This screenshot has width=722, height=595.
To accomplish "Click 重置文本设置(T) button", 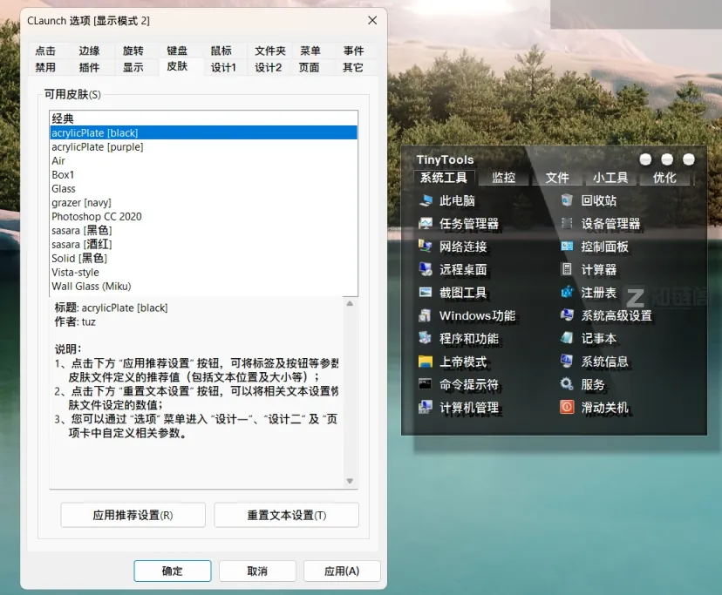I will (286, 515).
